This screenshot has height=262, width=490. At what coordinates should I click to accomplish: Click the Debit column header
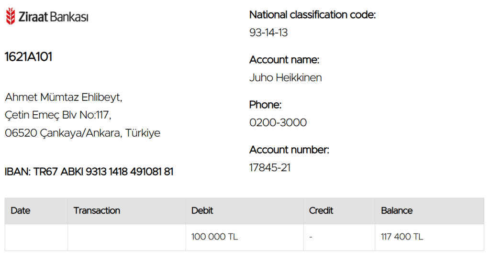pyautogui.click(x=202, y=210)
